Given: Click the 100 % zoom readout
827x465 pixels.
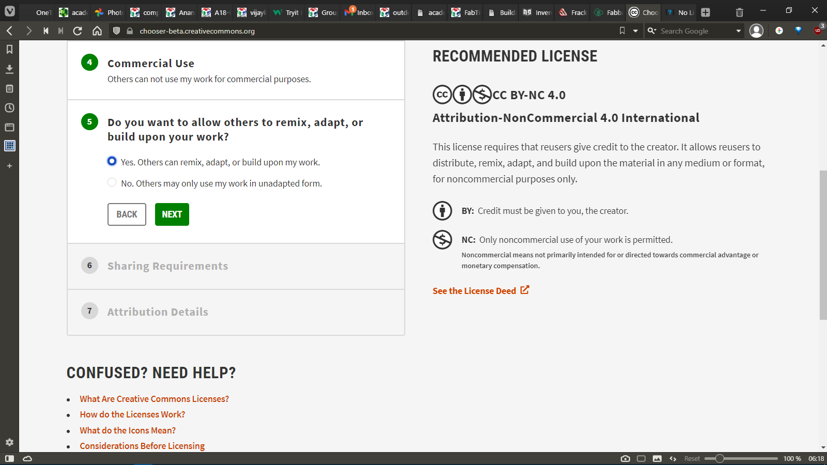Looking at the screenshot, I should point(792,458).
